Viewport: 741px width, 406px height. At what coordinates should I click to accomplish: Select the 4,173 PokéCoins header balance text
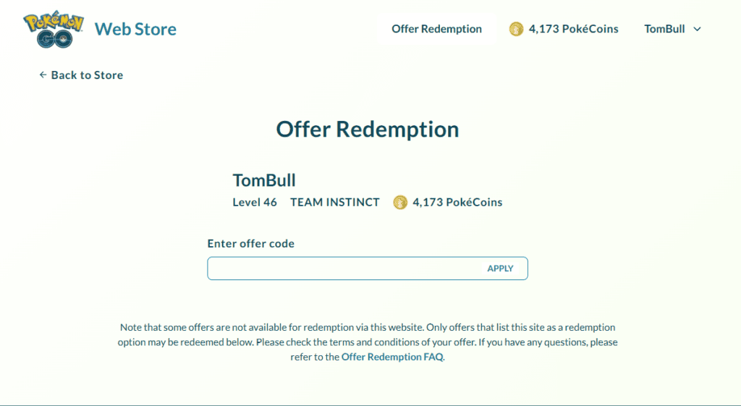point(573,29)
